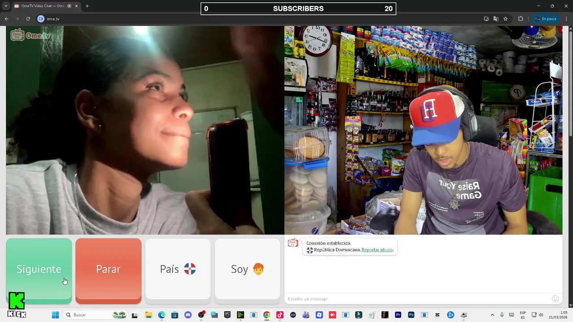Bookmark this page with the star icon
573x322 pixels.
[505, 19]
